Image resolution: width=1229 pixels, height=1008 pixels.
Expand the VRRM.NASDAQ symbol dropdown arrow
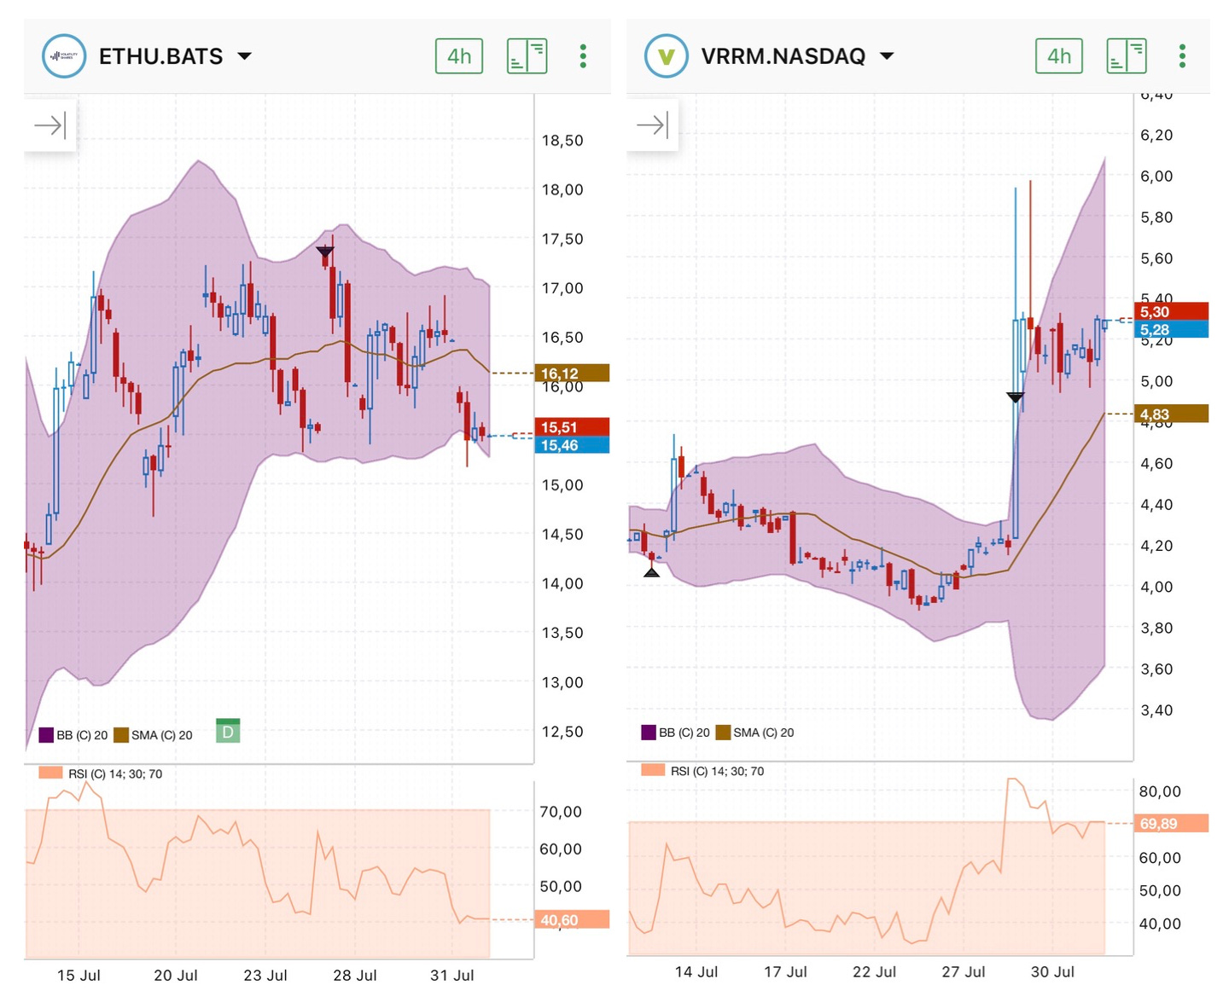(887, 56)
